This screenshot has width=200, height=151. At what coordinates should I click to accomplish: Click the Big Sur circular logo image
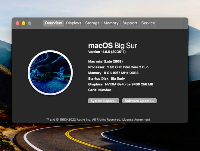click(50, 72)
